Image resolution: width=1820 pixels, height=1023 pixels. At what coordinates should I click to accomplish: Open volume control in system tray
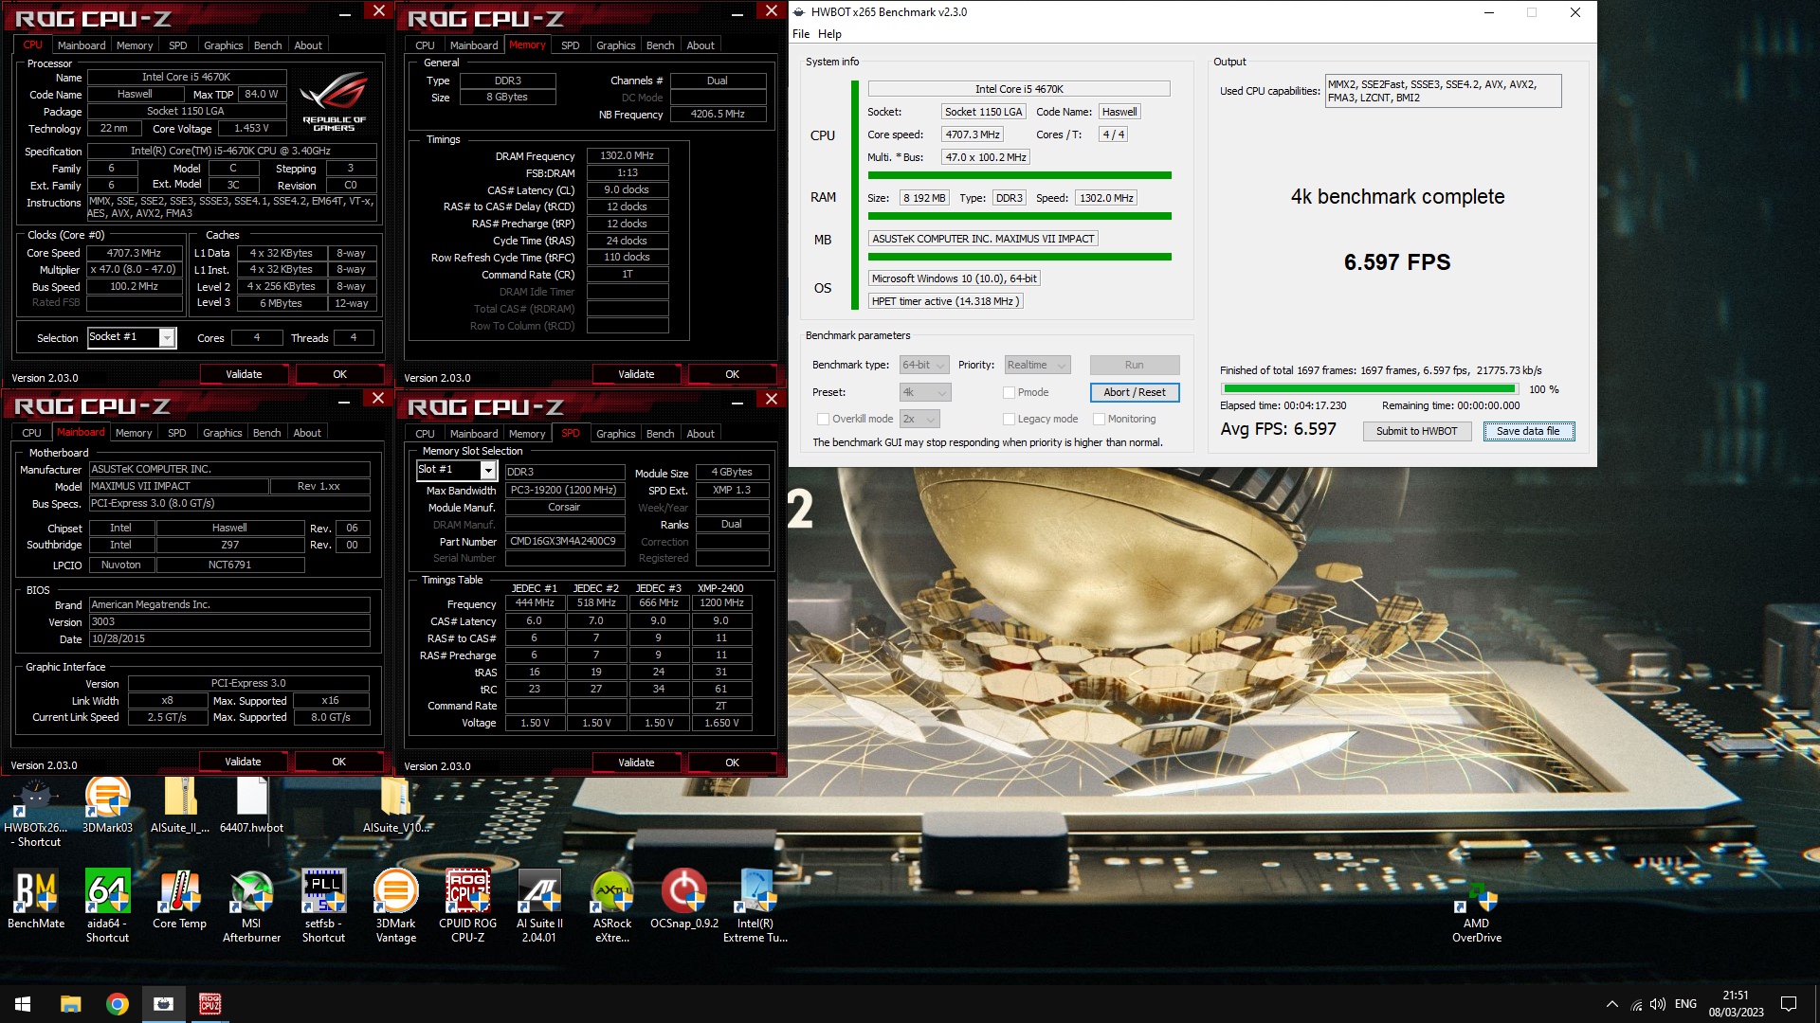pyautogui.click(x=1658, y=1004)
